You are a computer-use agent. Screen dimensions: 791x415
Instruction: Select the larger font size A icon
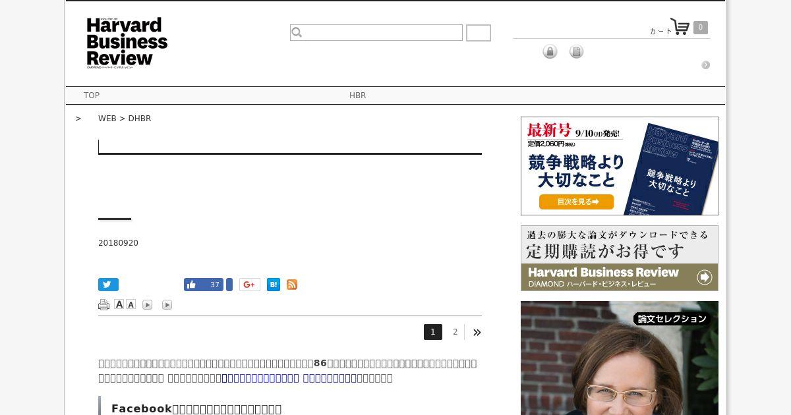(119, 304)
